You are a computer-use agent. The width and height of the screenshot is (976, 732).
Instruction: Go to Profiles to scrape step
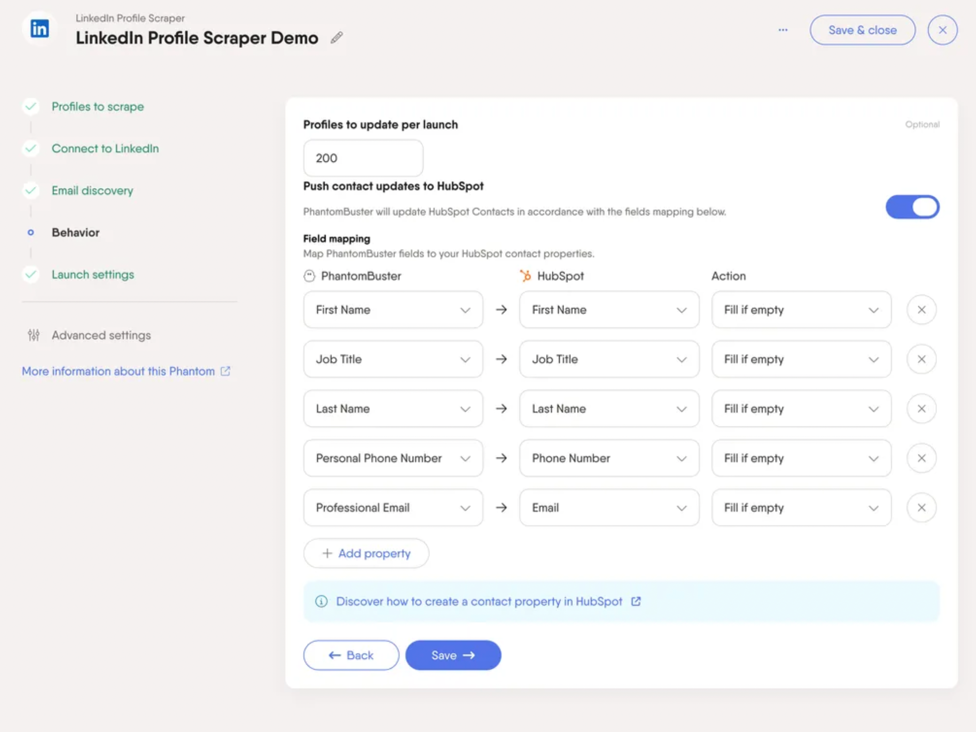(x=98, y=106)
